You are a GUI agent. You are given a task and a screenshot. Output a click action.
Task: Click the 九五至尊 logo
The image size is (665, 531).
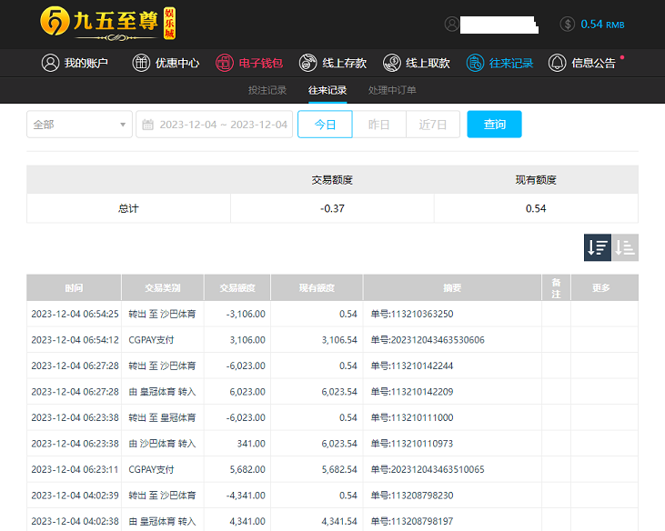click(107, 23)
